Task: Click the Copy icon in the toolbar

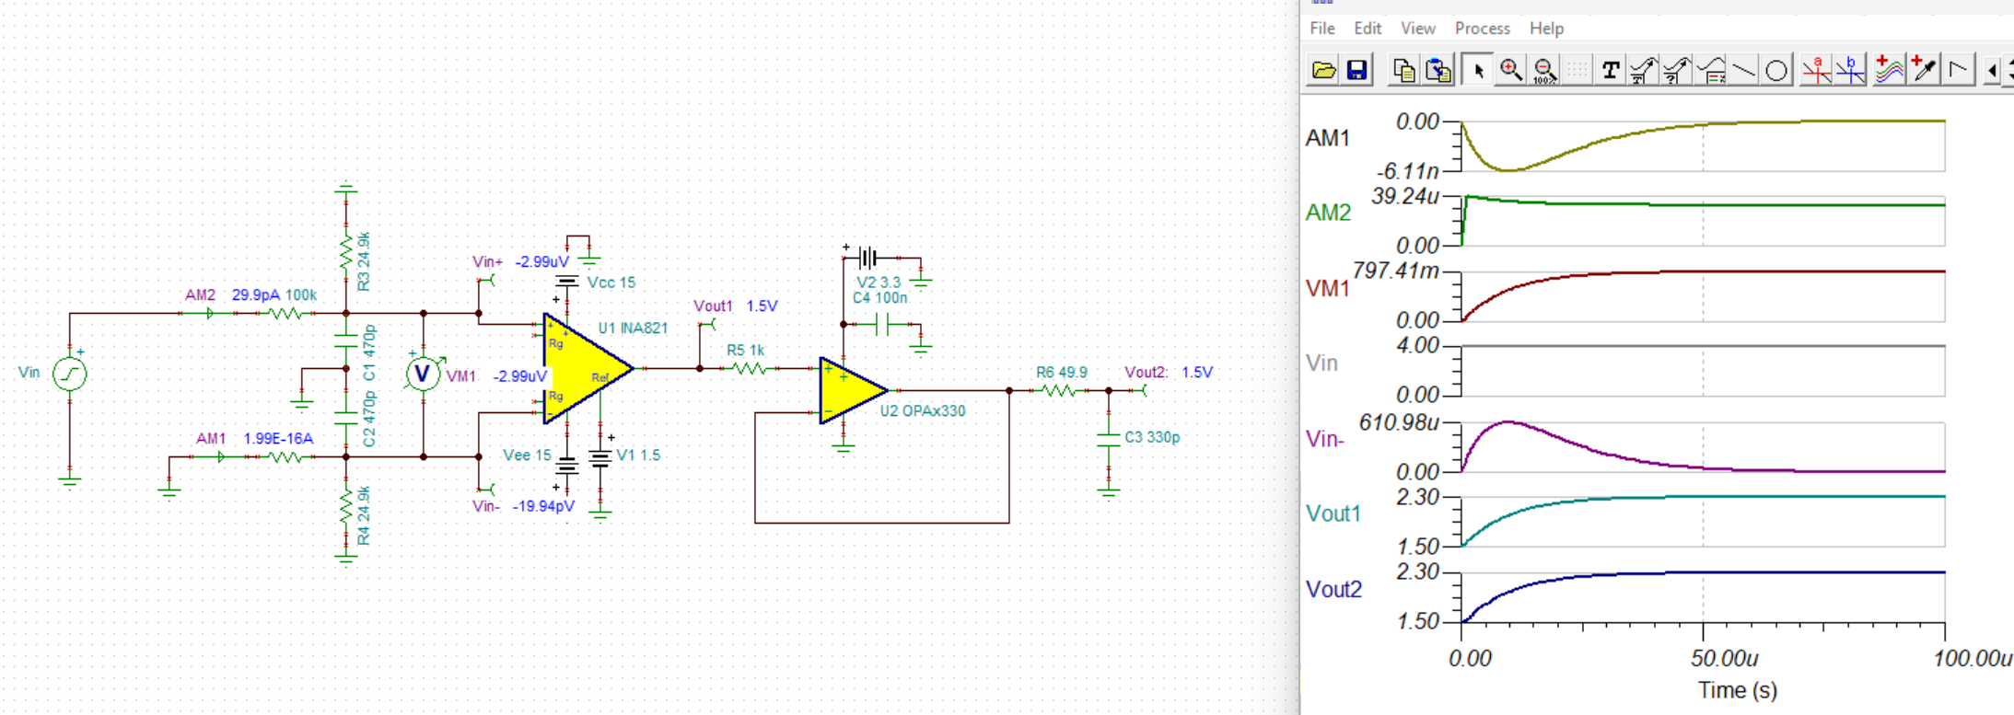Action: tap(1404, 70)
